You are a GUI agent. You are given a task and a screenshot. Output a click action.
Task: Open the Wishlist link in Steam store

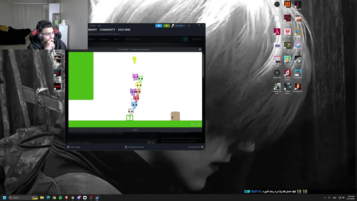[x=198, y=39]
